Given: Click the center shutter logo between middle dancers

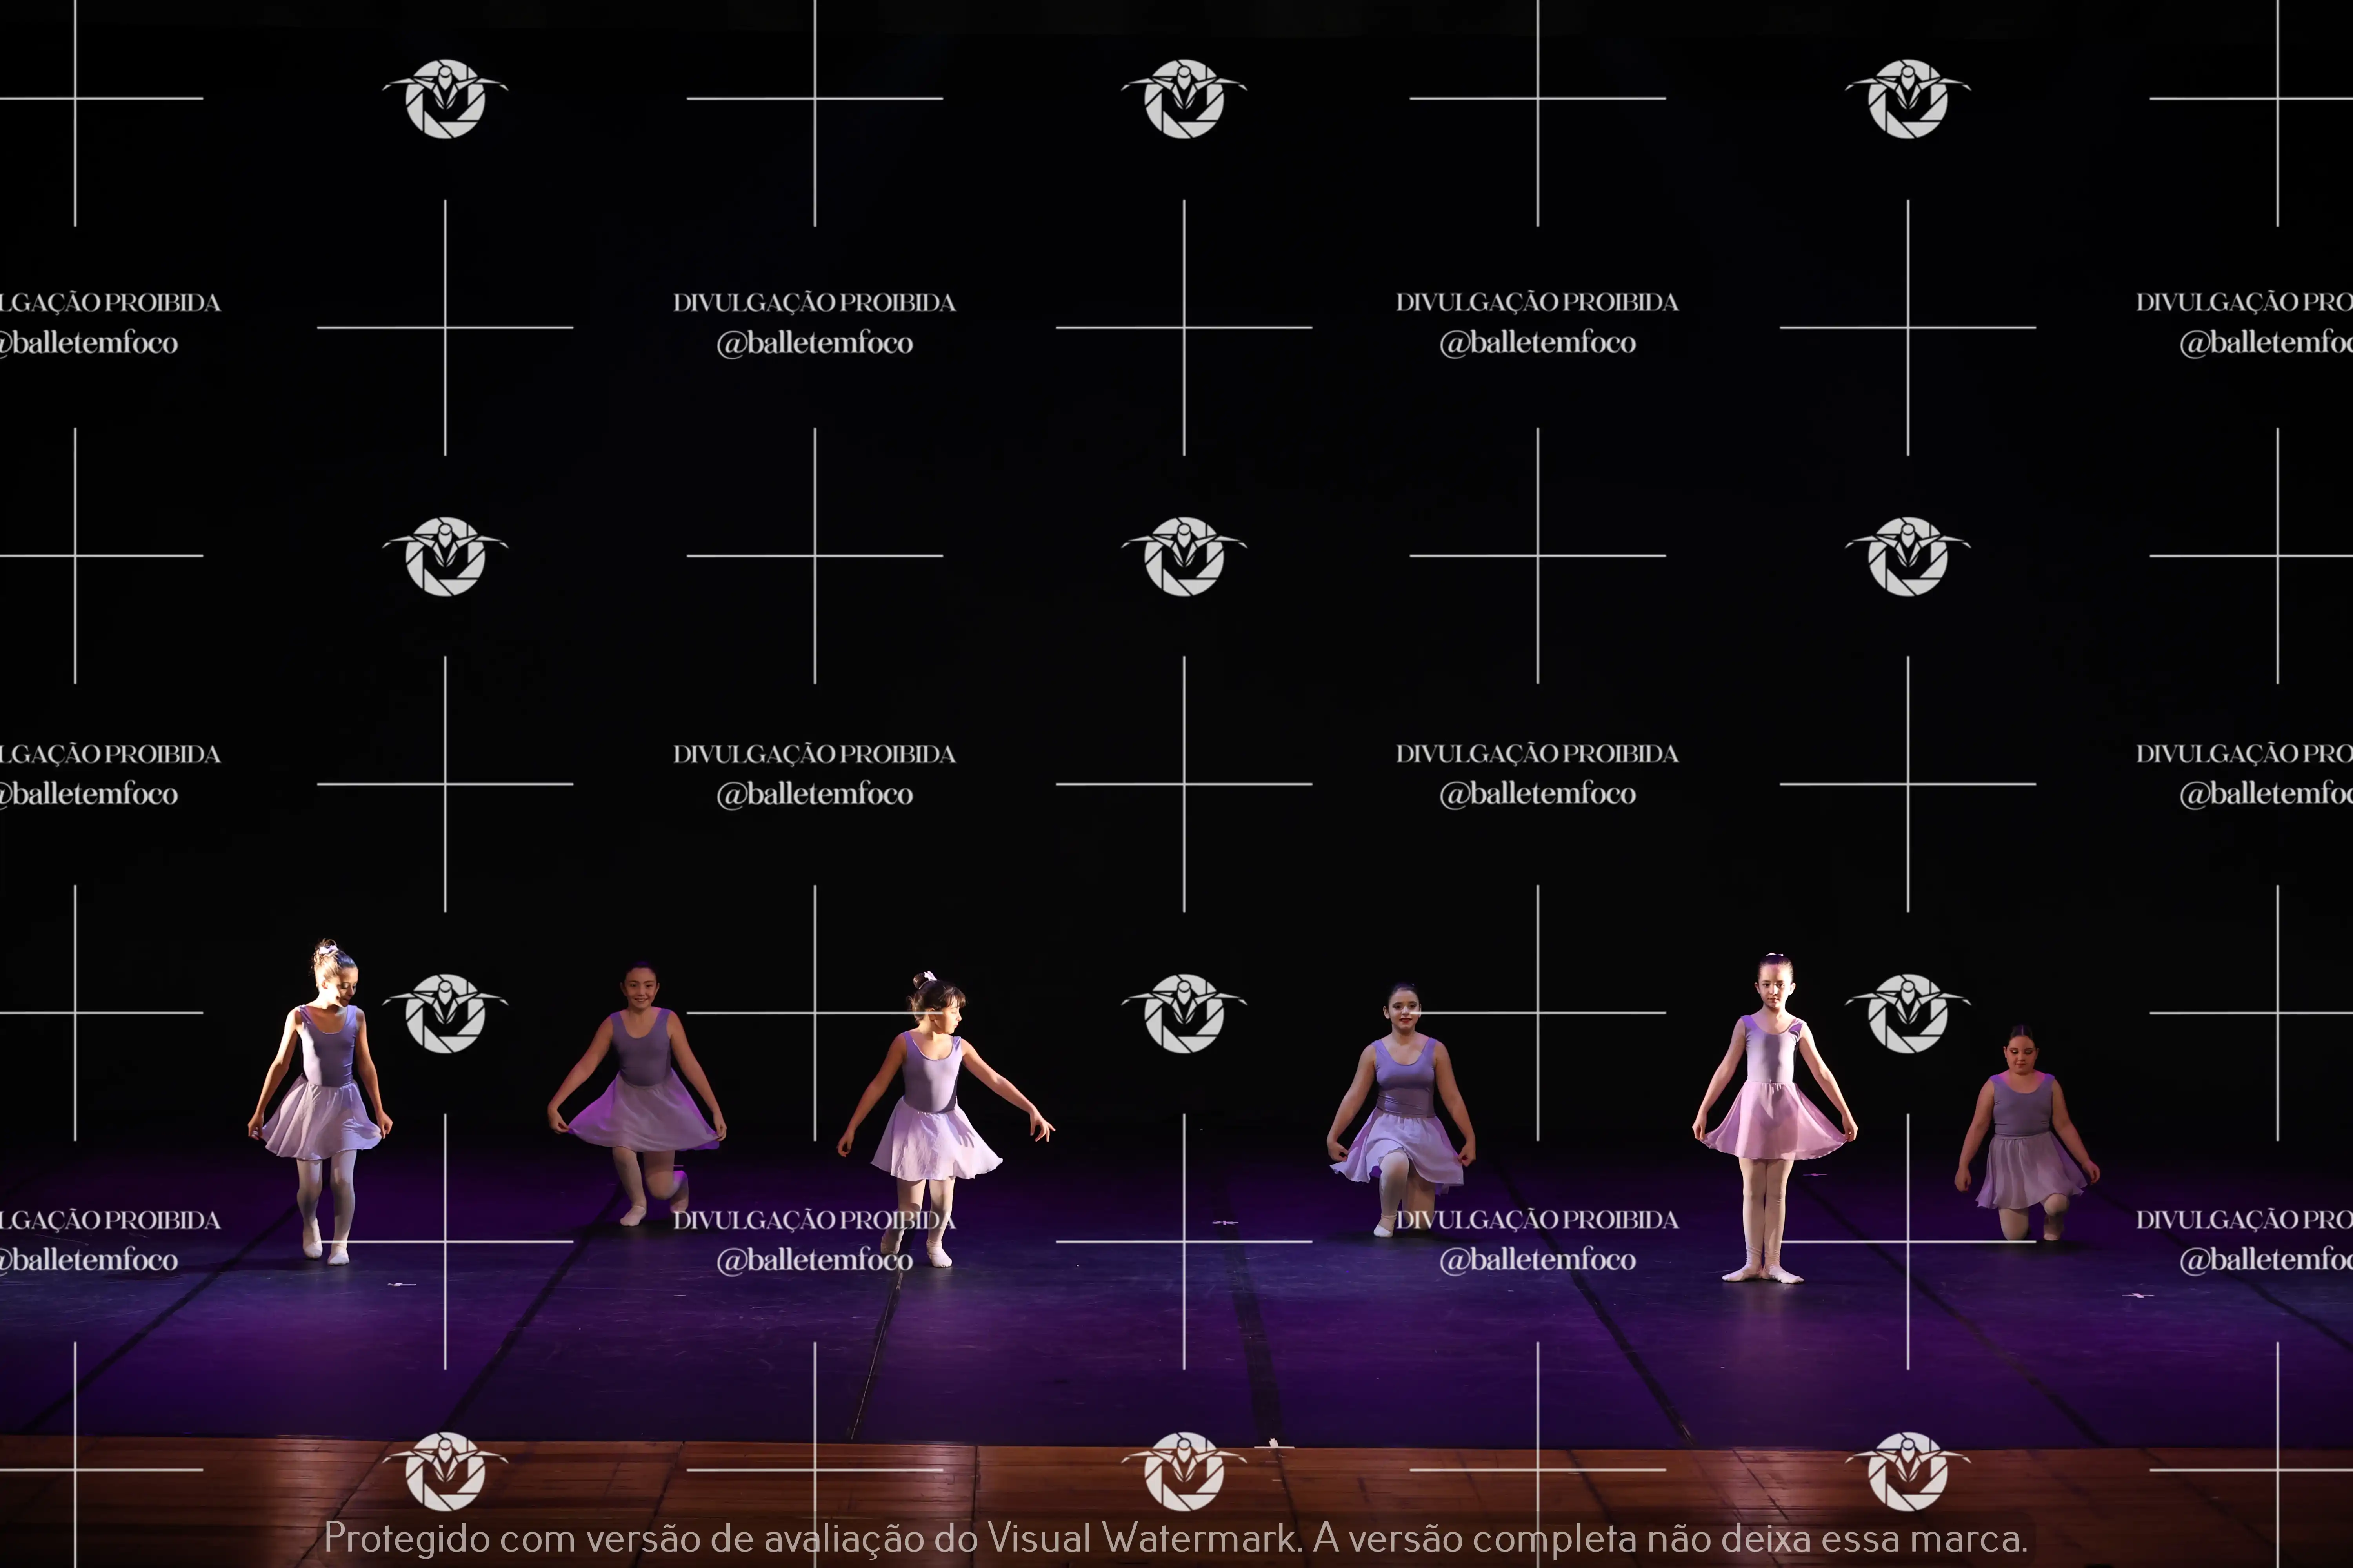Looking at the screenshot, I should pyautogui.click(x=1184, y=1013).
